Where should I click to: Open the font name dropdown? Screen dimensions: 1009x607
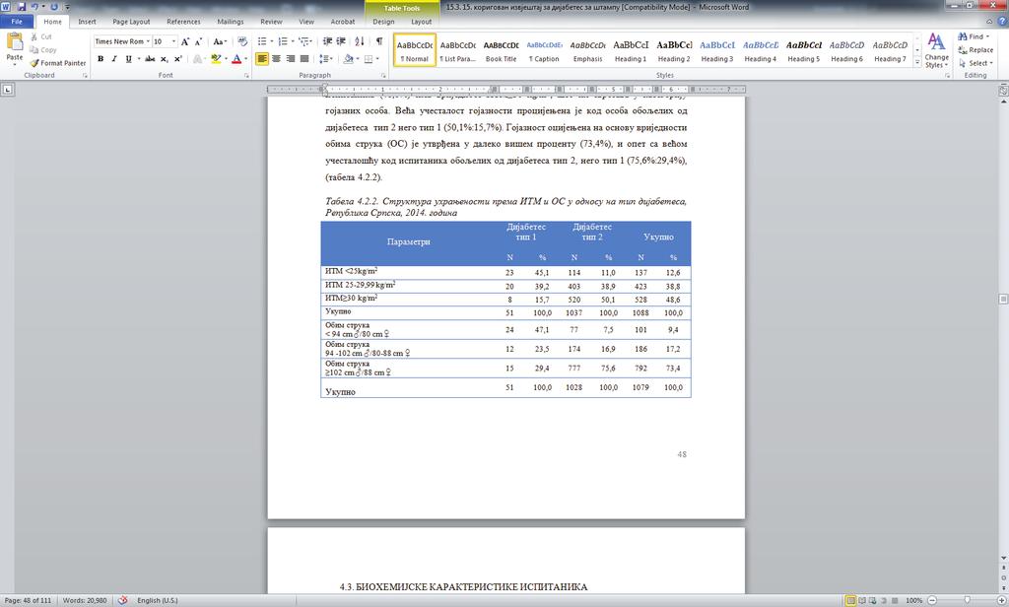click(x=148, y=41)
